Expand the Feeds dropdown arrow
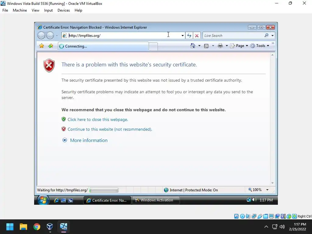The image size is (312, 234). [x=213, y=46]
